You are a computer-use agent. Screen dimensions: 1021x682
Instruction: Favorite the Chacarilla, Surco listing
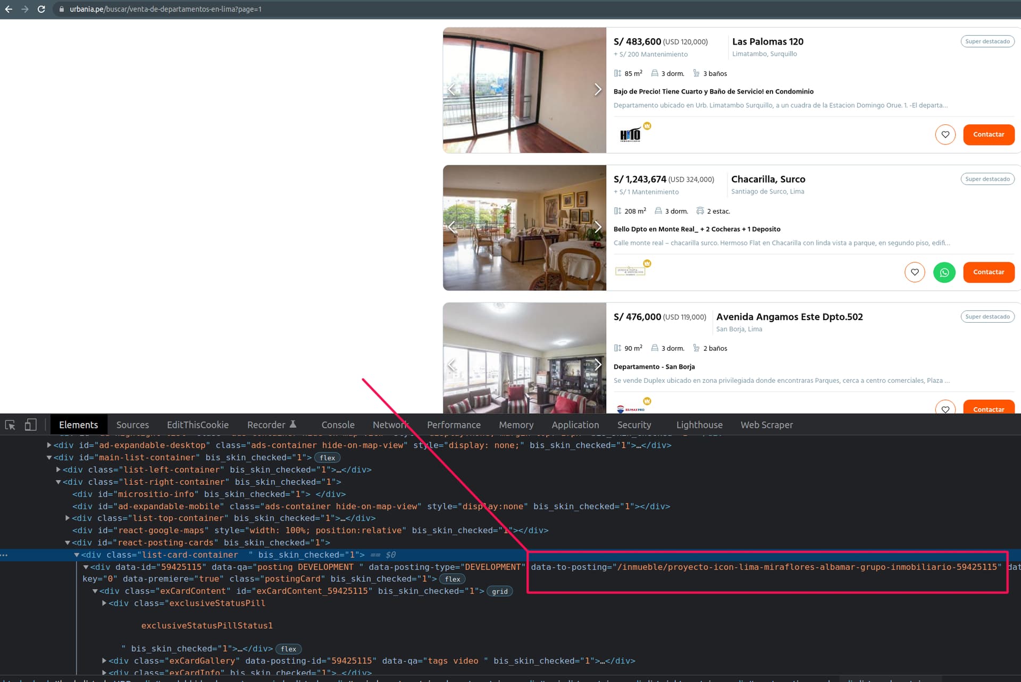pos(914,272)
